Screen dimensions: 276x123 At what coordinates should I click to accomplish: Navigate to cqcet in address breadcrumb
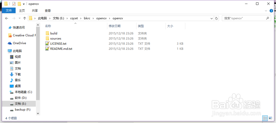tap(74, 18)
